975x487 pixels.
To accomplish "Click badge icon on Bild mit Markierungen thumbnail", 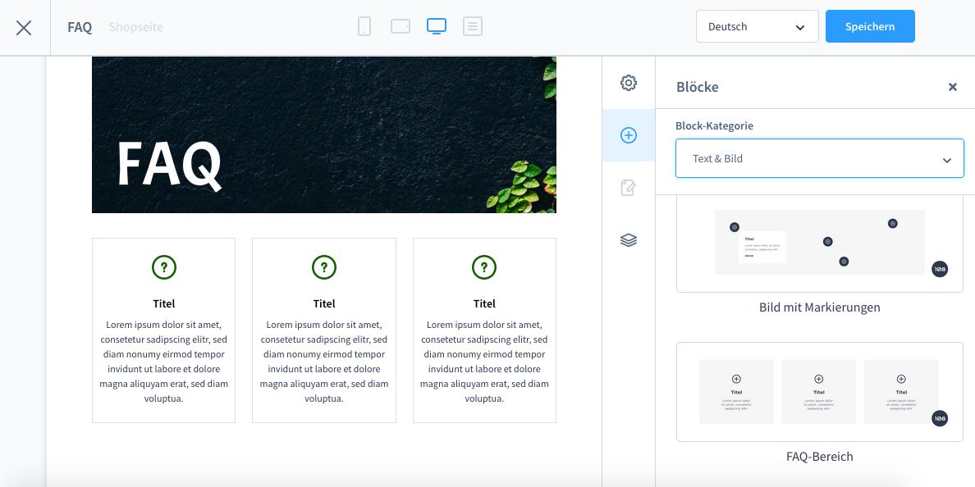I will 940,269.
